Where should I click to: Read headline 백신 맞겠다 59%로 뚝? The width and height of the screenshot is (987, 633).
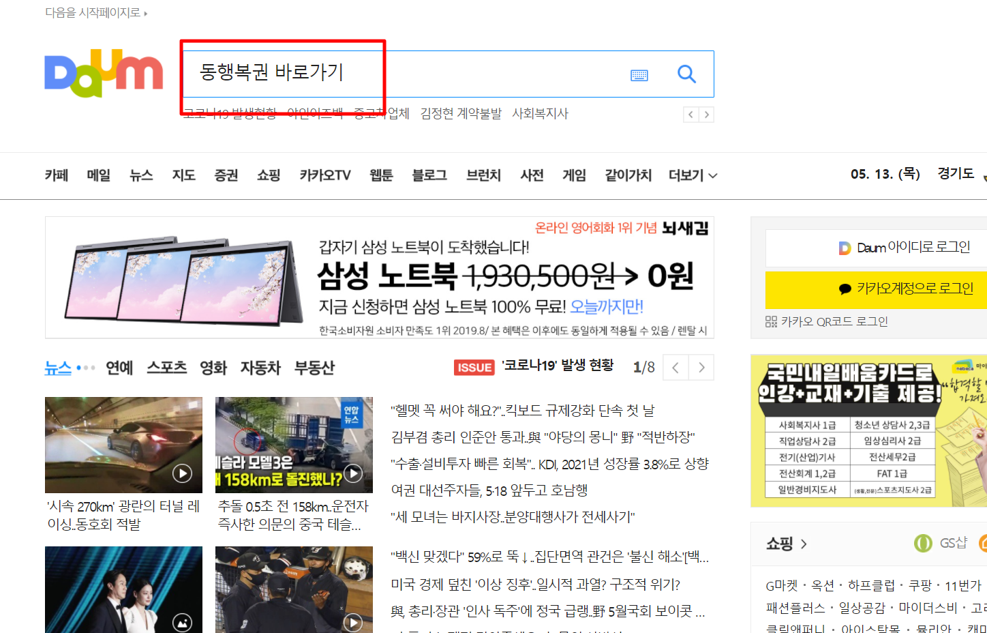point(550,557)
